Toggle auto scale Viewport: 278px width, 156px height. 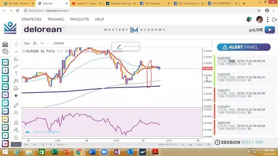pos(199,144)
